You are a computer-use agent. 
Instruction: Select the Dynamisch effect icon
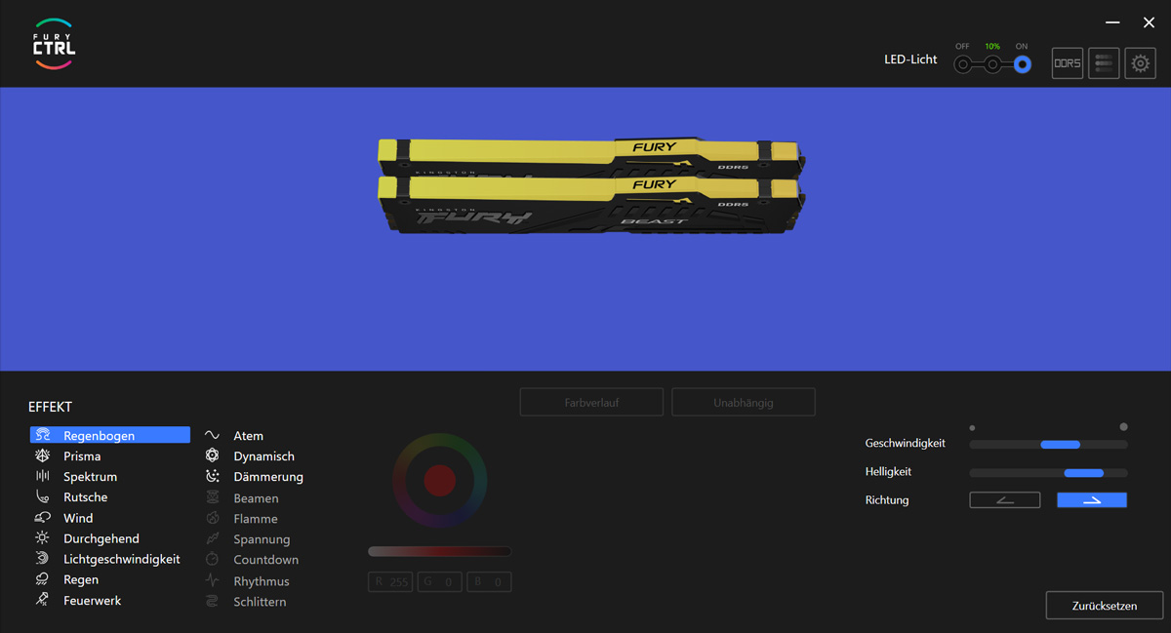point(212,456)
